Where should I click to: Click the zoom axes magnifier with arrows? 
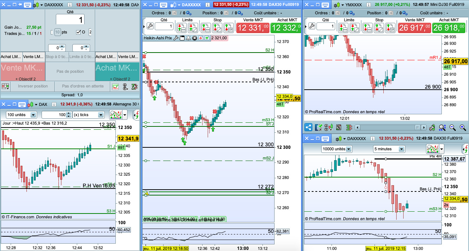443,128
